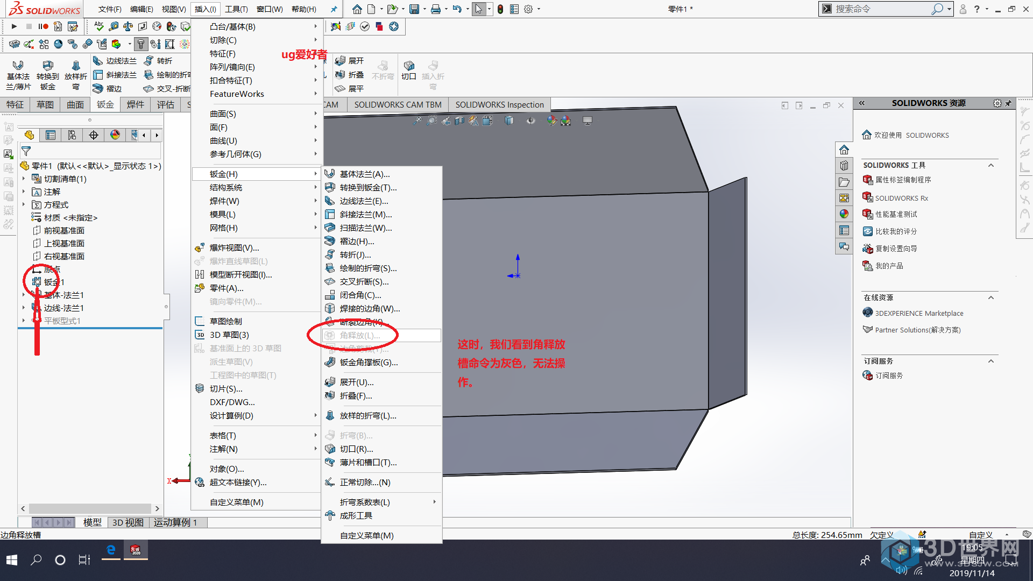Select the 放样折弯 tool

click(76, 75)
